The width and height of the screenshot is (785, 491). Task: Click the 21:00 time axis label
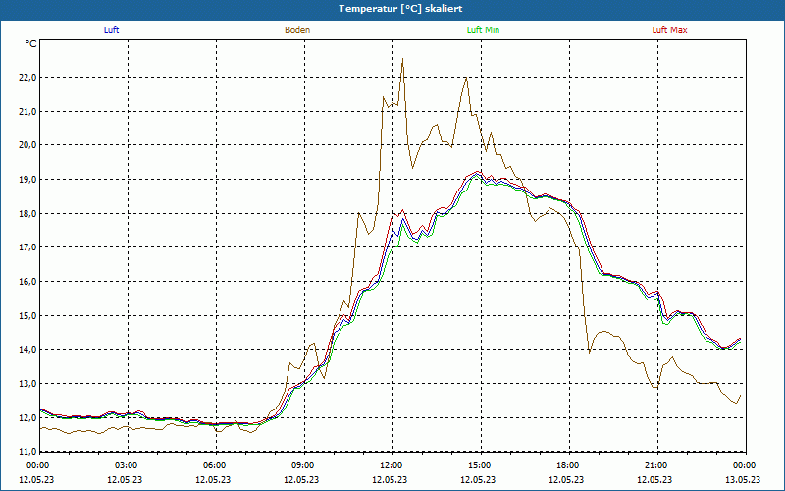click(x=654, y=465)
